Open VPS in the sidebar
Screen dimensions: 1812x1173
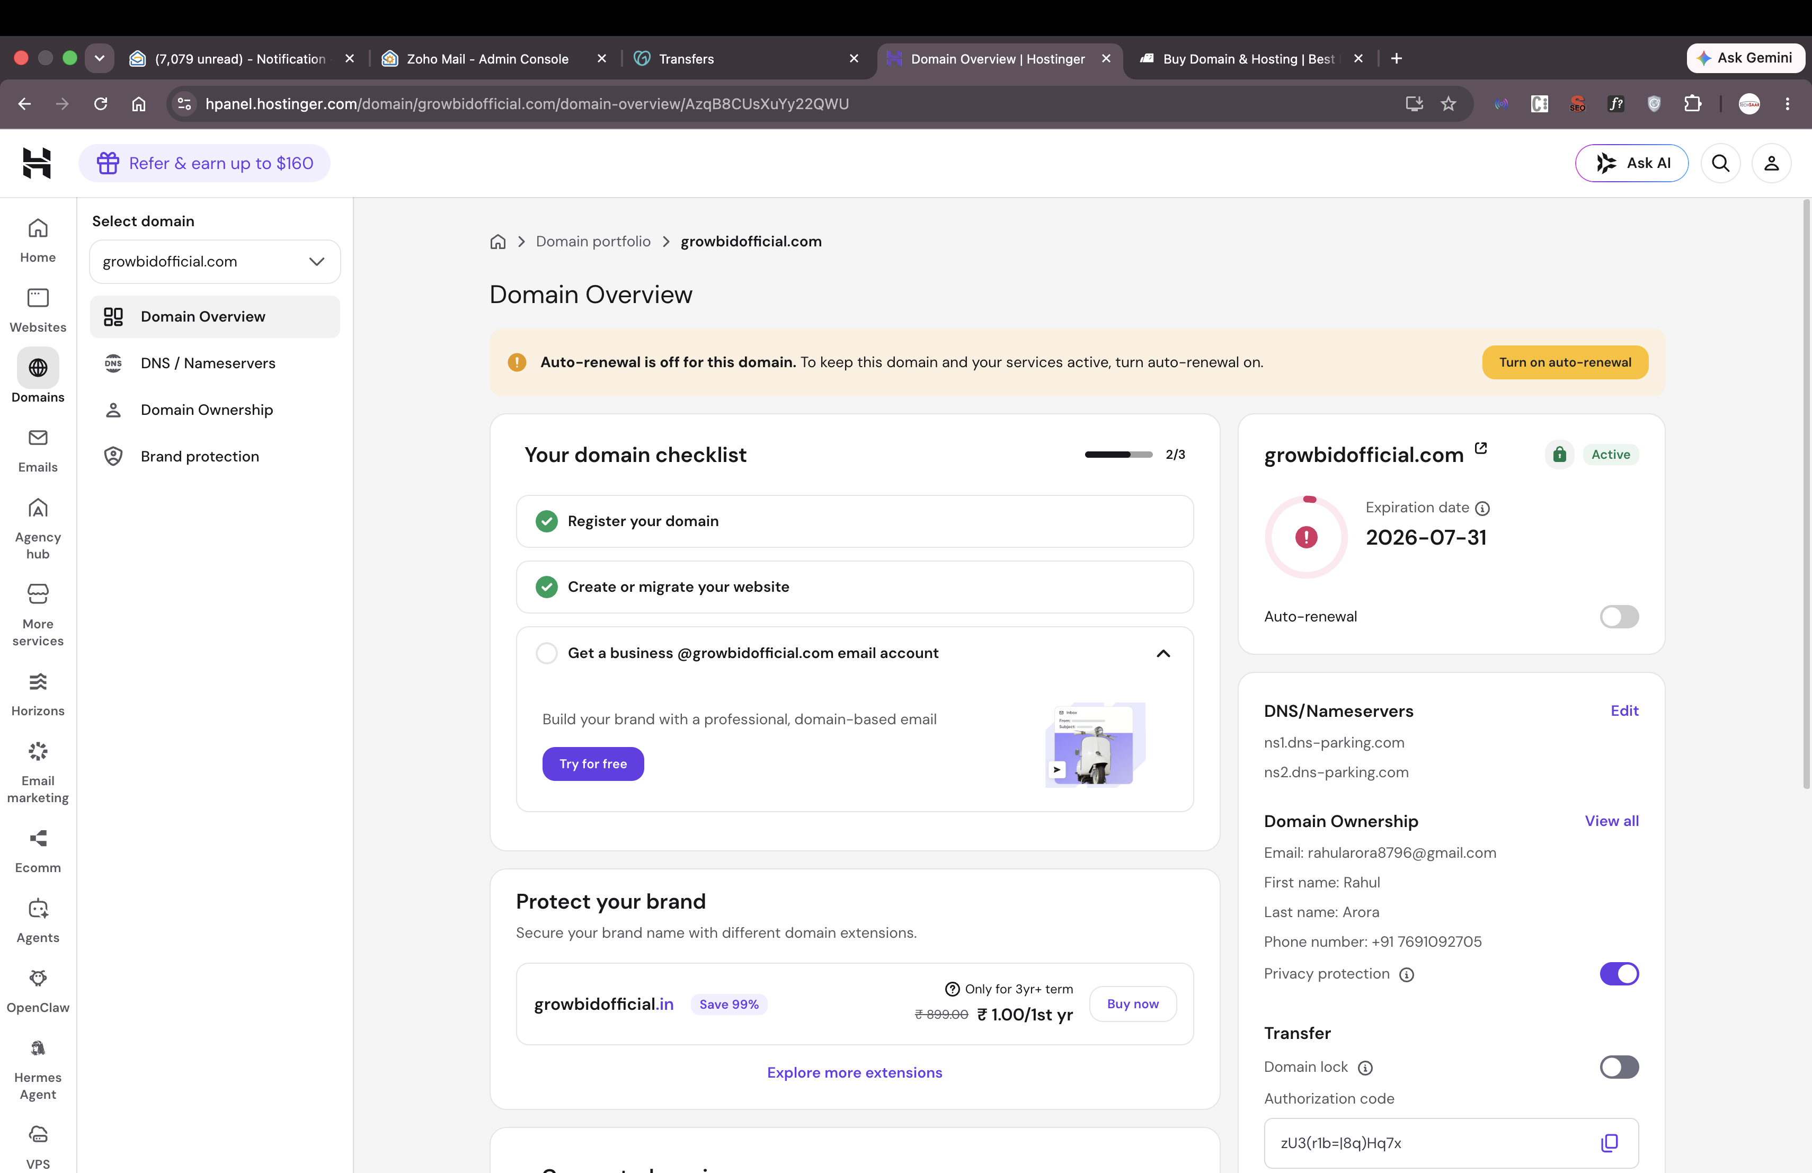37,1148
